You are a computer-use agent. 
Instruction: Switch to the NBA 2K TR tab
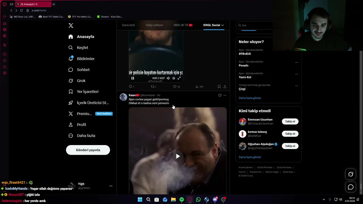pos(183,25)
